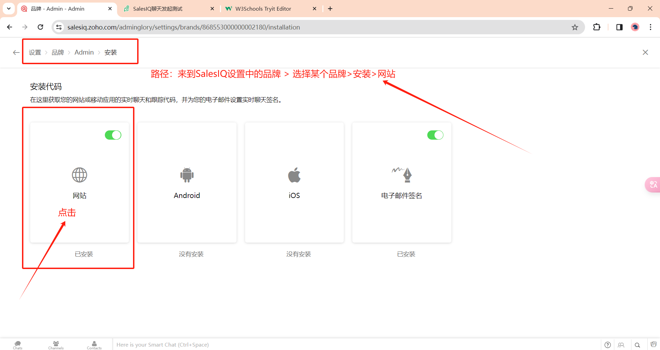Open the iOS Apple logo card
660x350 pixels.
(x=294, y=175)
